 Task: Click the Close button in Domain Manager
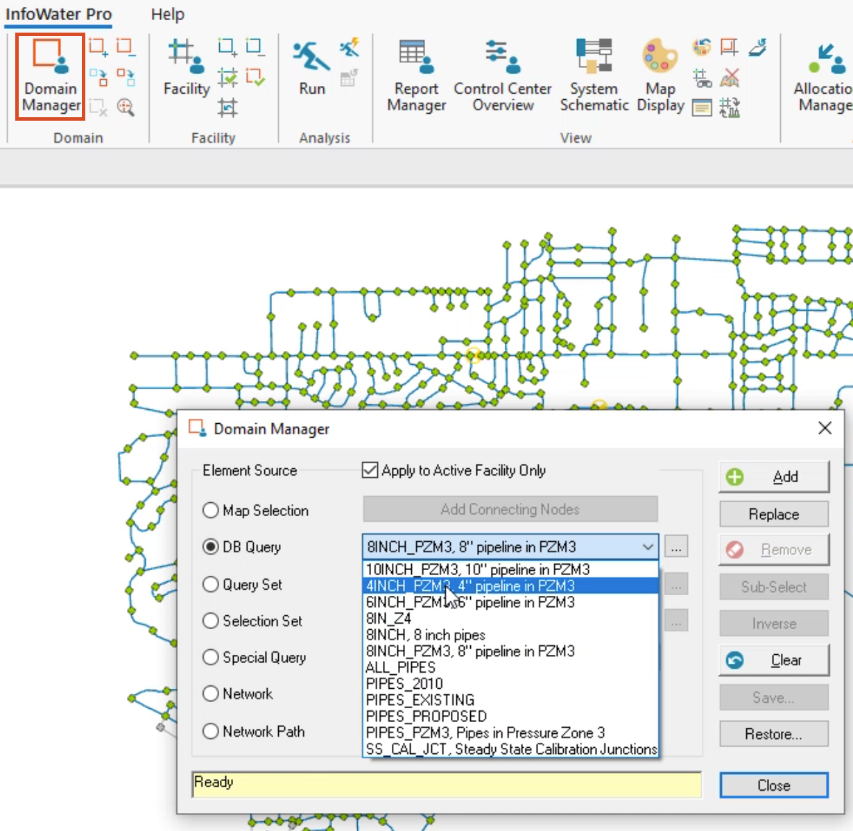(x=774, y=785)
